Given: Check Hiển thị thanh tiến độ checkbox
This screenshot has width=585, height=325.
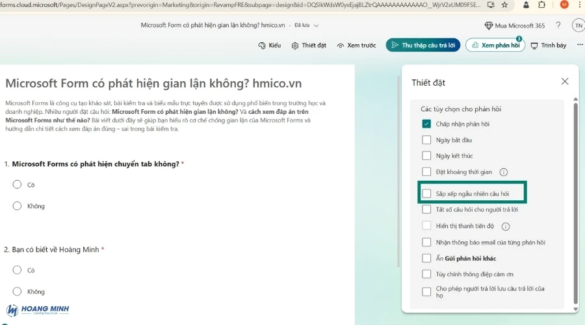Looking at the screenshot, I should pyautogui.click(x=426, y=226).
